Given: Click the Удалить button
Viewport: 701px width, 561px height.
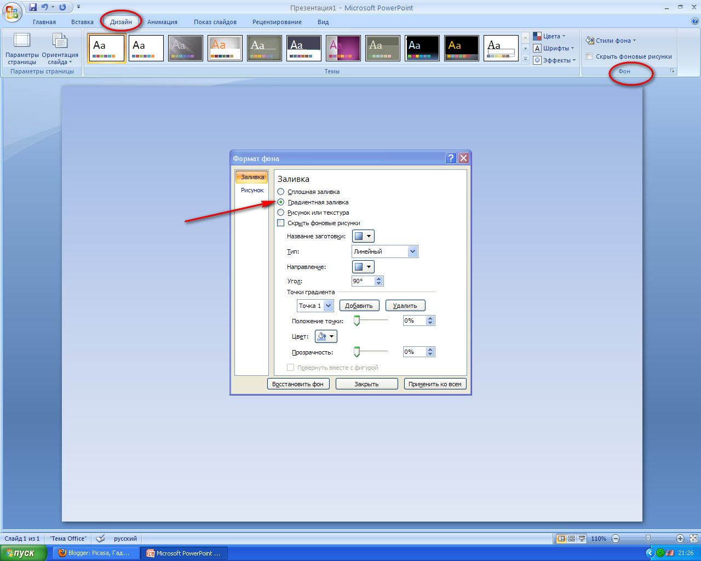Looking at the screenshot, I should click(x=405, y=306).
